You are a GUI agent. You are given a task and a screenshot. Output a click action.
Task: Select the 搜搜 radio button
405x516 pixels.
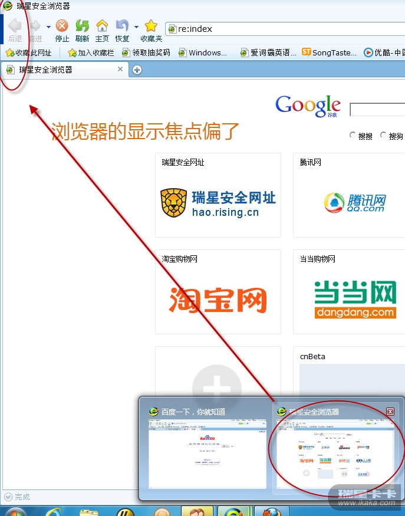(x=353, y=135)
